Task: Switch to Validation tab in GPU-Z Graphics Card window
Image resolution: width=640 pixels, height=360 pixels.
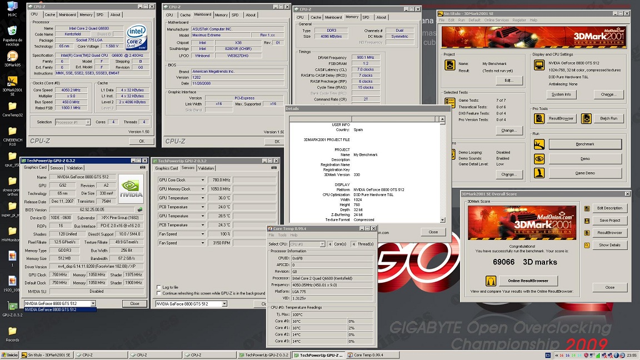Action: click(x=74, y=168)
